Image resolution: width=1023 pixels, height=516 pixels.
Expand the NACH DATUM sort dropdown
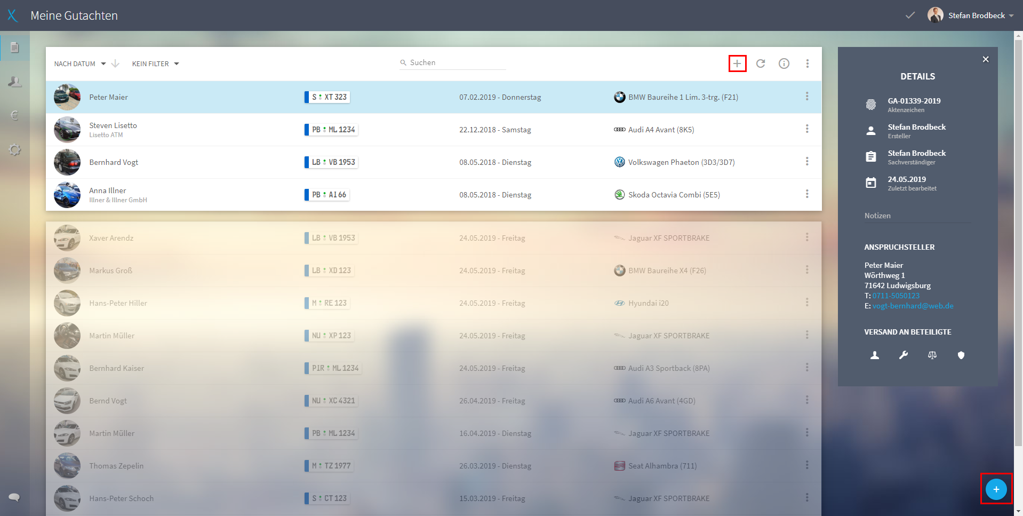coord(80,63)
